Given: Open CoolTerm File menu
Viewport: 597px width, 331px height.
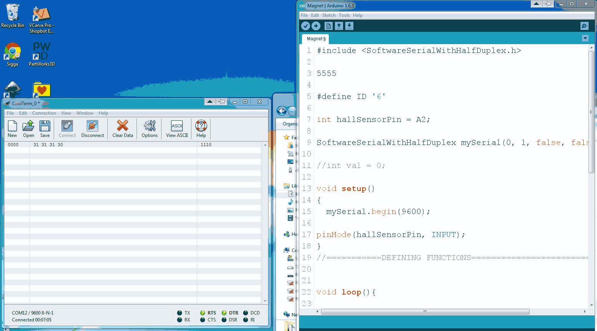Looking at the screenshot, I should (x=10, y=113).
